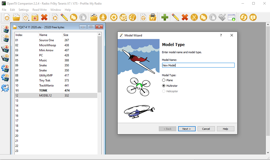This screenshot has width=270, height=160.
Task: Click Cancel in the Model Wizard
Action: [206, 129]
